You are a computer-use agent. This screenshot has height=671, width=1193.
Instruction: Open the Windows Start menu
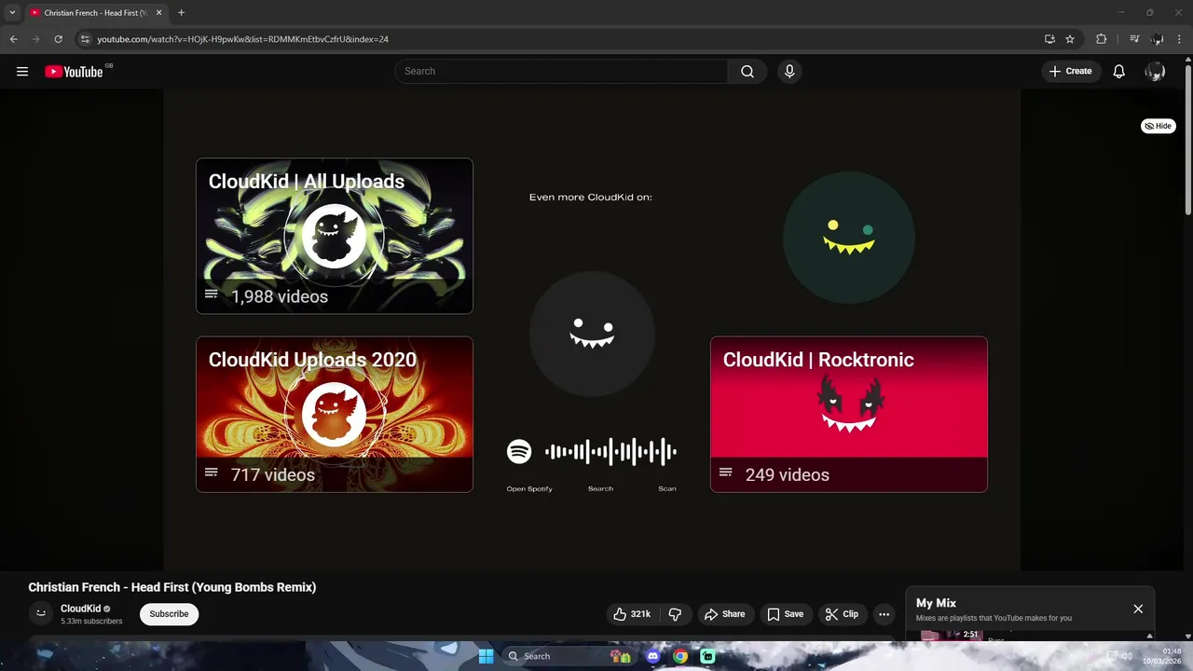pyautogui.click(x=486, y=656)
